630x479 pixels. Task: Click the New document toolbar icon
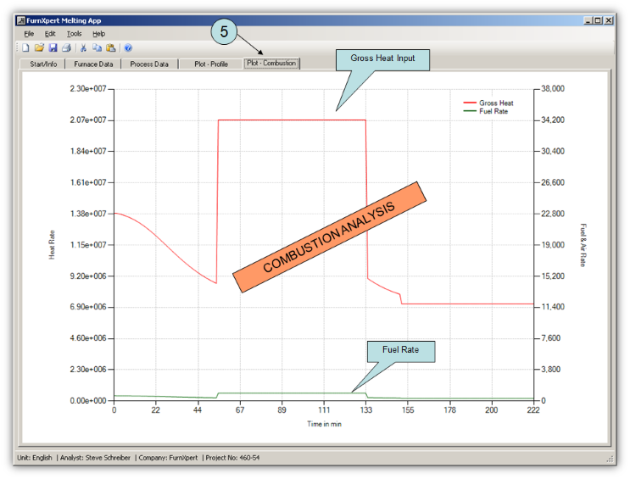coord(25,47)
